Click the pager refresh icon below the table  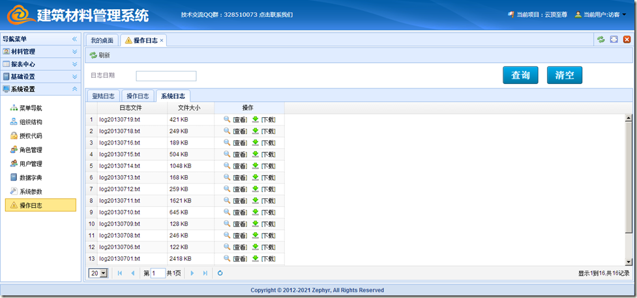tap(220, 273)
